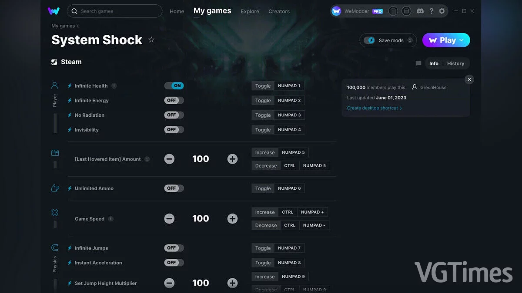Open the Creators tab
This screenshot has height=293, width=522.
[x=279, y=11]
